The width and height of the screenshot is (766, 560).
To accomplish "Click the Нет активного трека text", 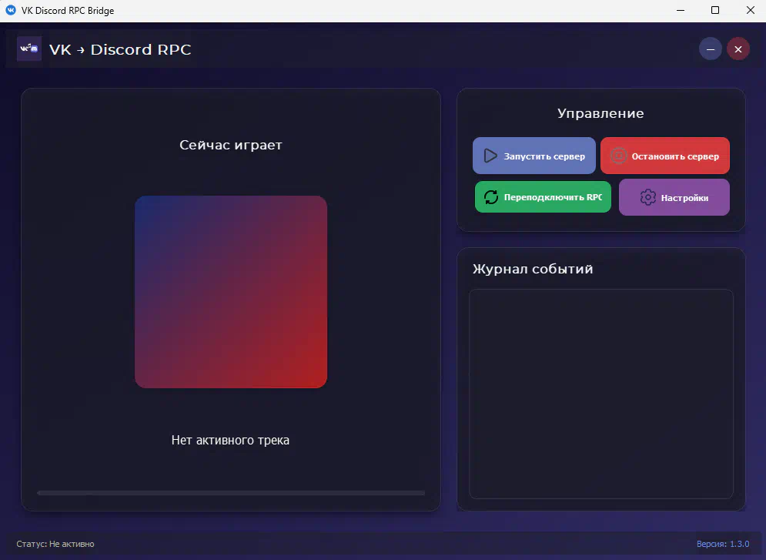I will 231,441.
